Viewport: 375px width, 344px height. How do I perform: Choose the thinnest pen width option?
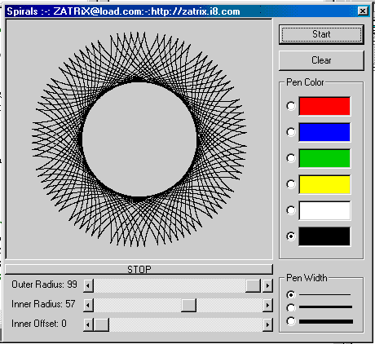click(291, 294)
